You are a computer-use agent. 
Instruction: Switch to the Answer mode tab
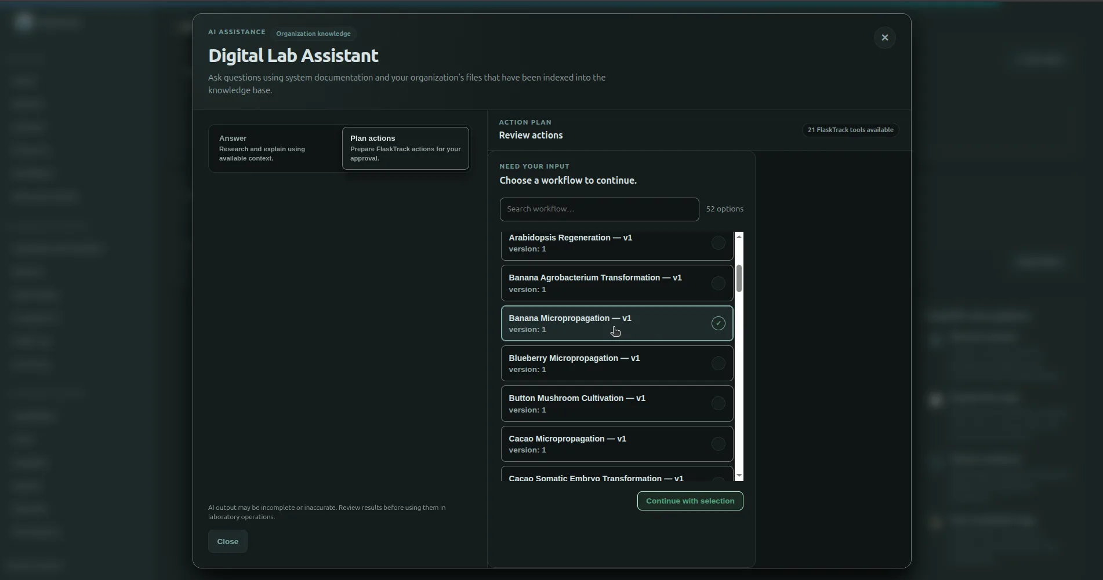click(x=275, y=148)
